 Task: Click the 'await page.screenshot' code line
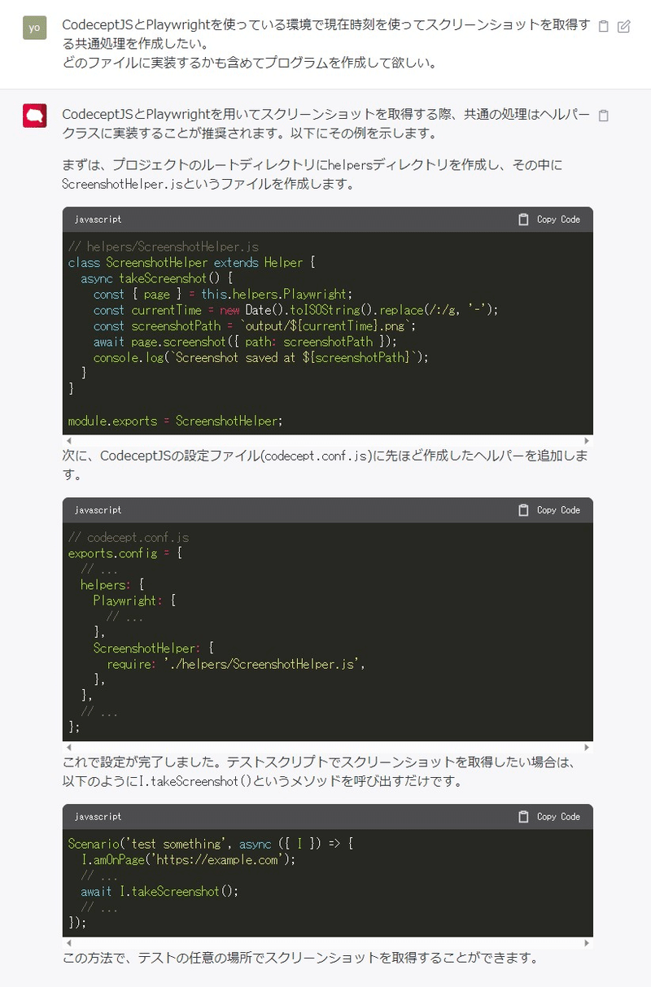[x=246, y=342]
